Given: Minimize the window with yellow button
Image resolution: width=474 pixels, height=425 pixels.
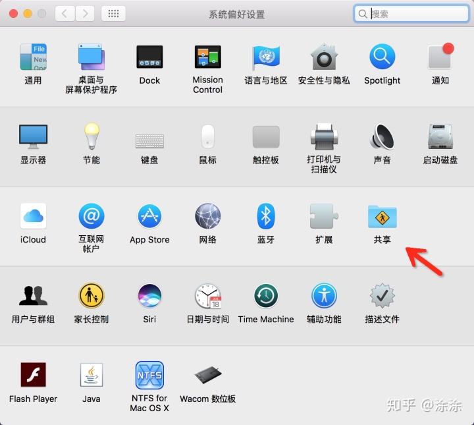Looking at the screenshot, I should [x=28, y=14].
